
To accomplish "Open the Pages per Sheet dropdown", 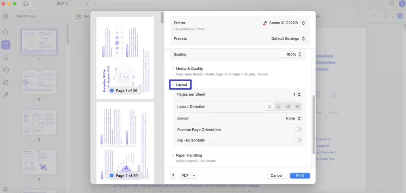I will coord(297,95).
